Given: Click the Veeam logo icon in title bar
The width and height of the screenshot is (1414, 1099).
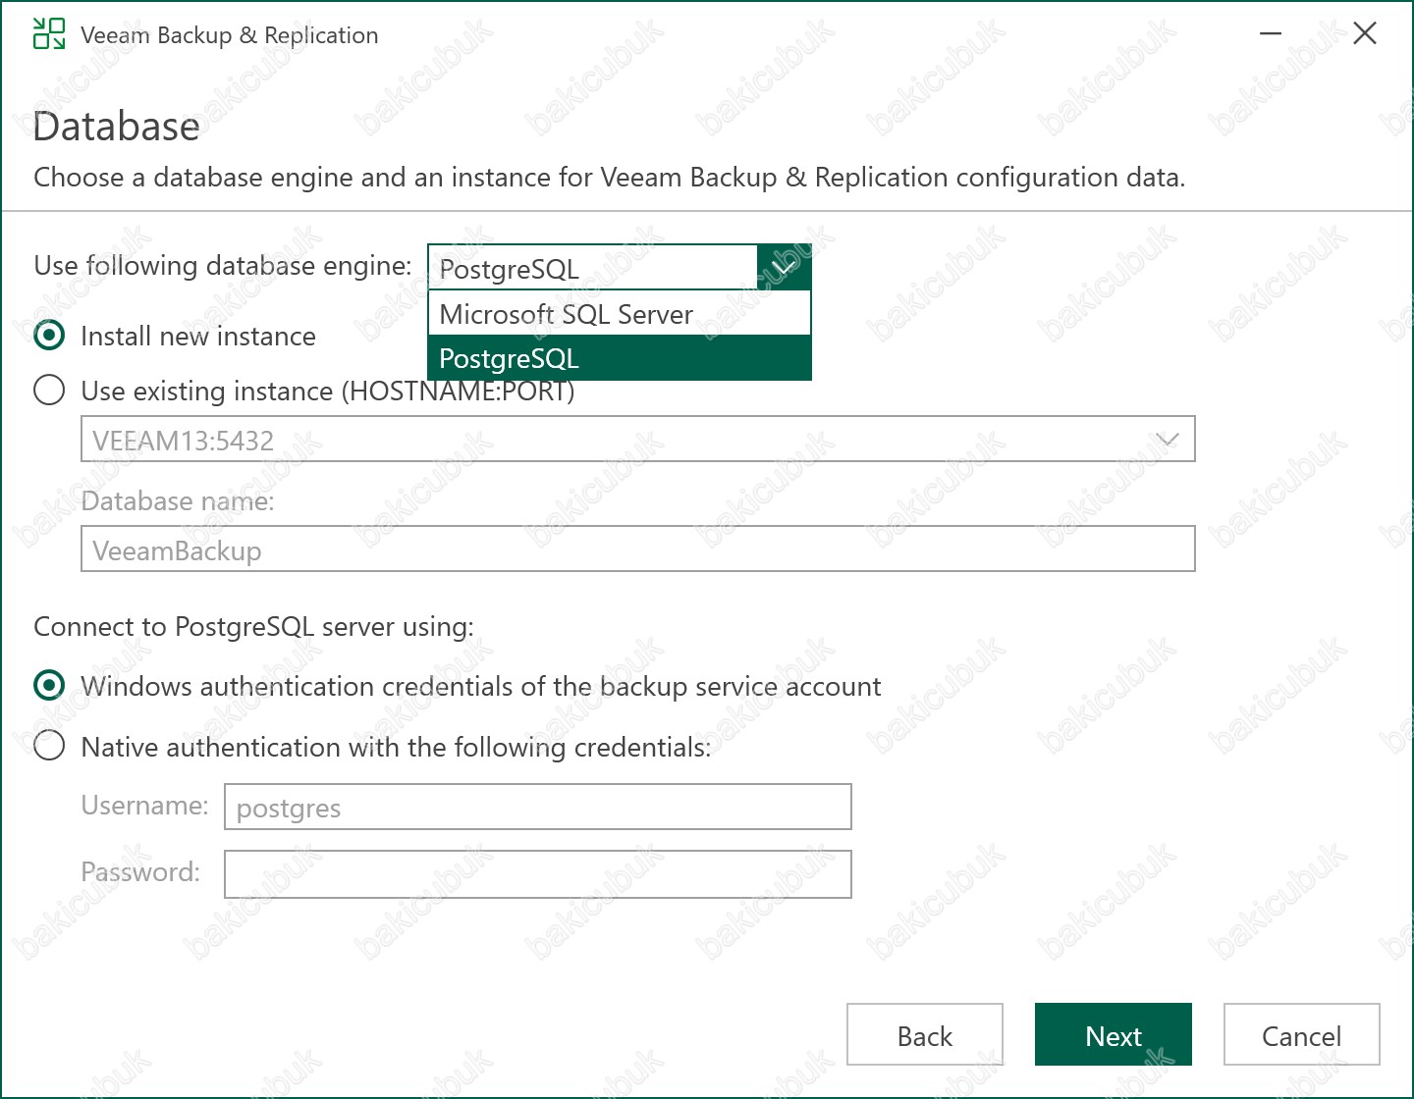Looking at the screenshot, I should [x=48, y=33].
